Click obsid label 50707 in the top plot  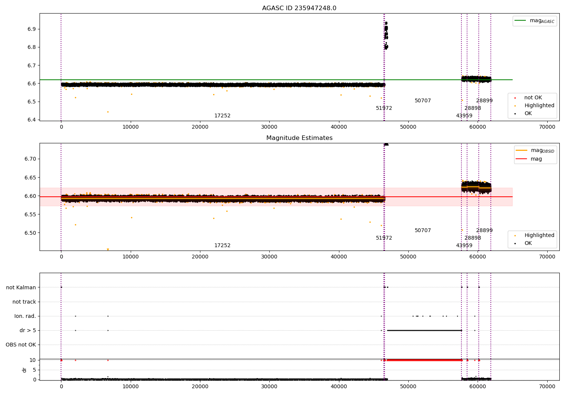[423, 101]
